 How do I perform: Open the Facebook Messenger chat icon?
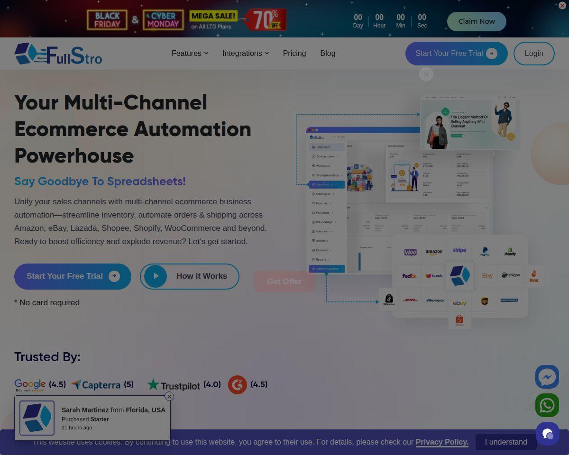pyautogui.click(x=547, y=377)
